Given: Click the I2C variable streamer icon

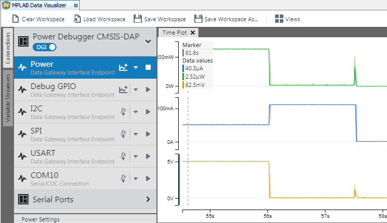Looking at the screenshot, I should (x=123, y=112).
